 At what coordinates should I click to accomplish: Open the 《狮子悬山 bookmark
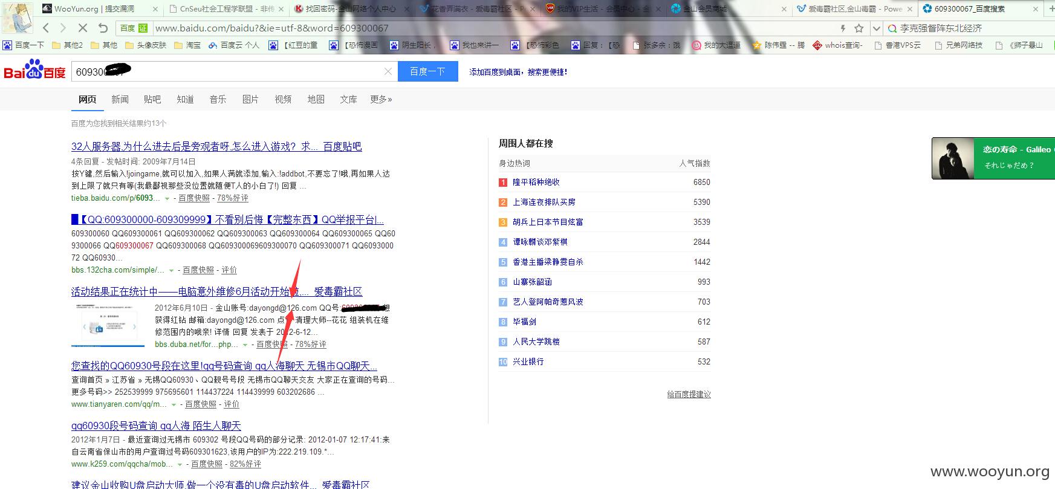pos(1019,45)
